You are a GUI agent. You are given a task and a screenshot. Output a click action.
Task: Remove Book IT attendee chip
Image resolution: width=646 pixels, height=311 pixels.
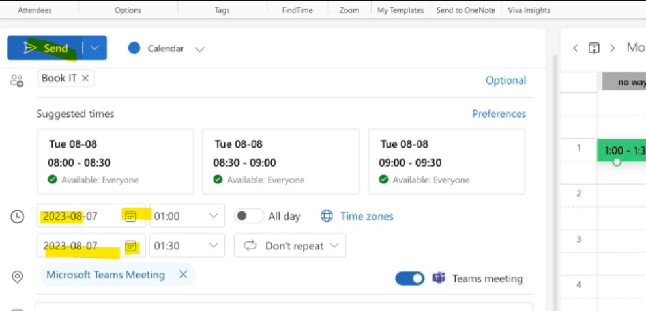pyautogui.click(x=85, y=78)
